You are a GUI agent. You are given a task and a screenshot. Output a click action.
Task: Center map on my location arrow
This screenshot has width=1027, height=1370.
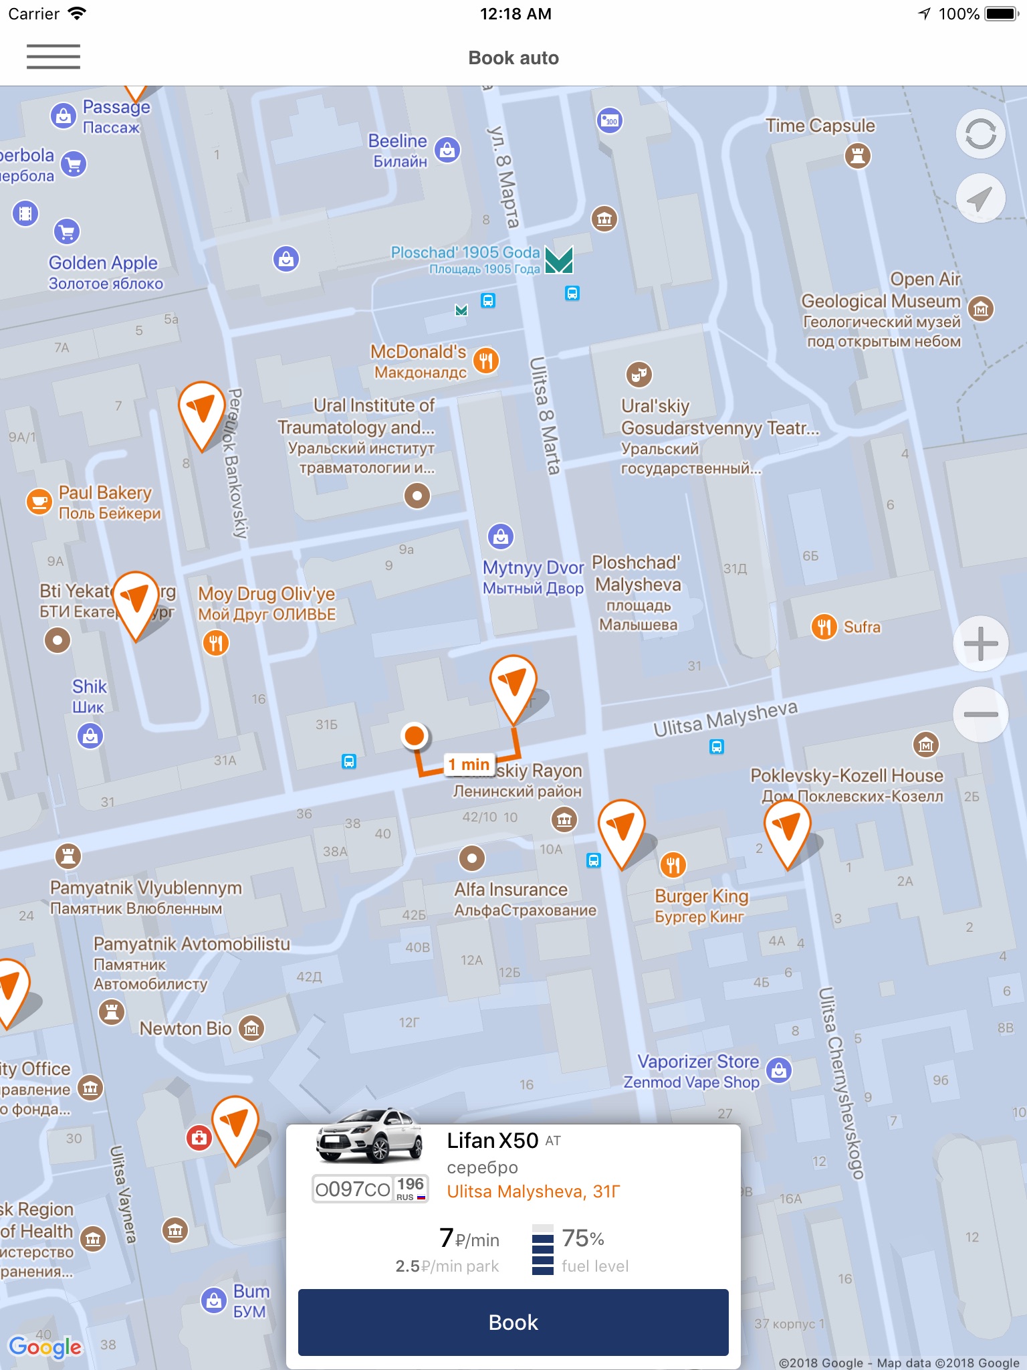click(x=980, y=199)
